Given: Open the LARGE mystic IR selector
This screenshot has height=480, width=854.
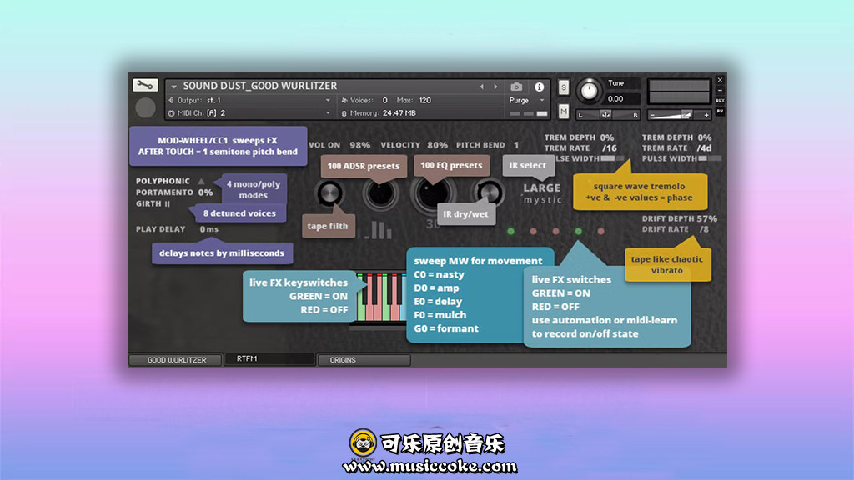Looking at the screenshot, I should [x=542, y=193].
